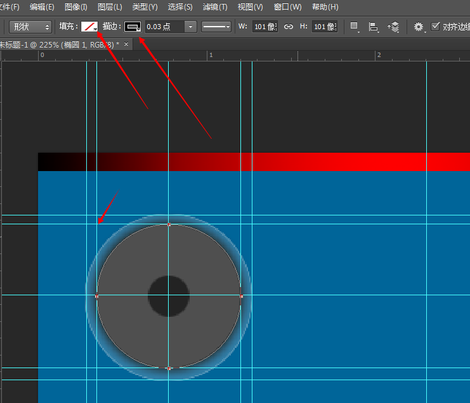Click the red gradient bar on canvas
The width and height of the screenshot is (470, 403).
pyautogui.click(x=254, y=162)
